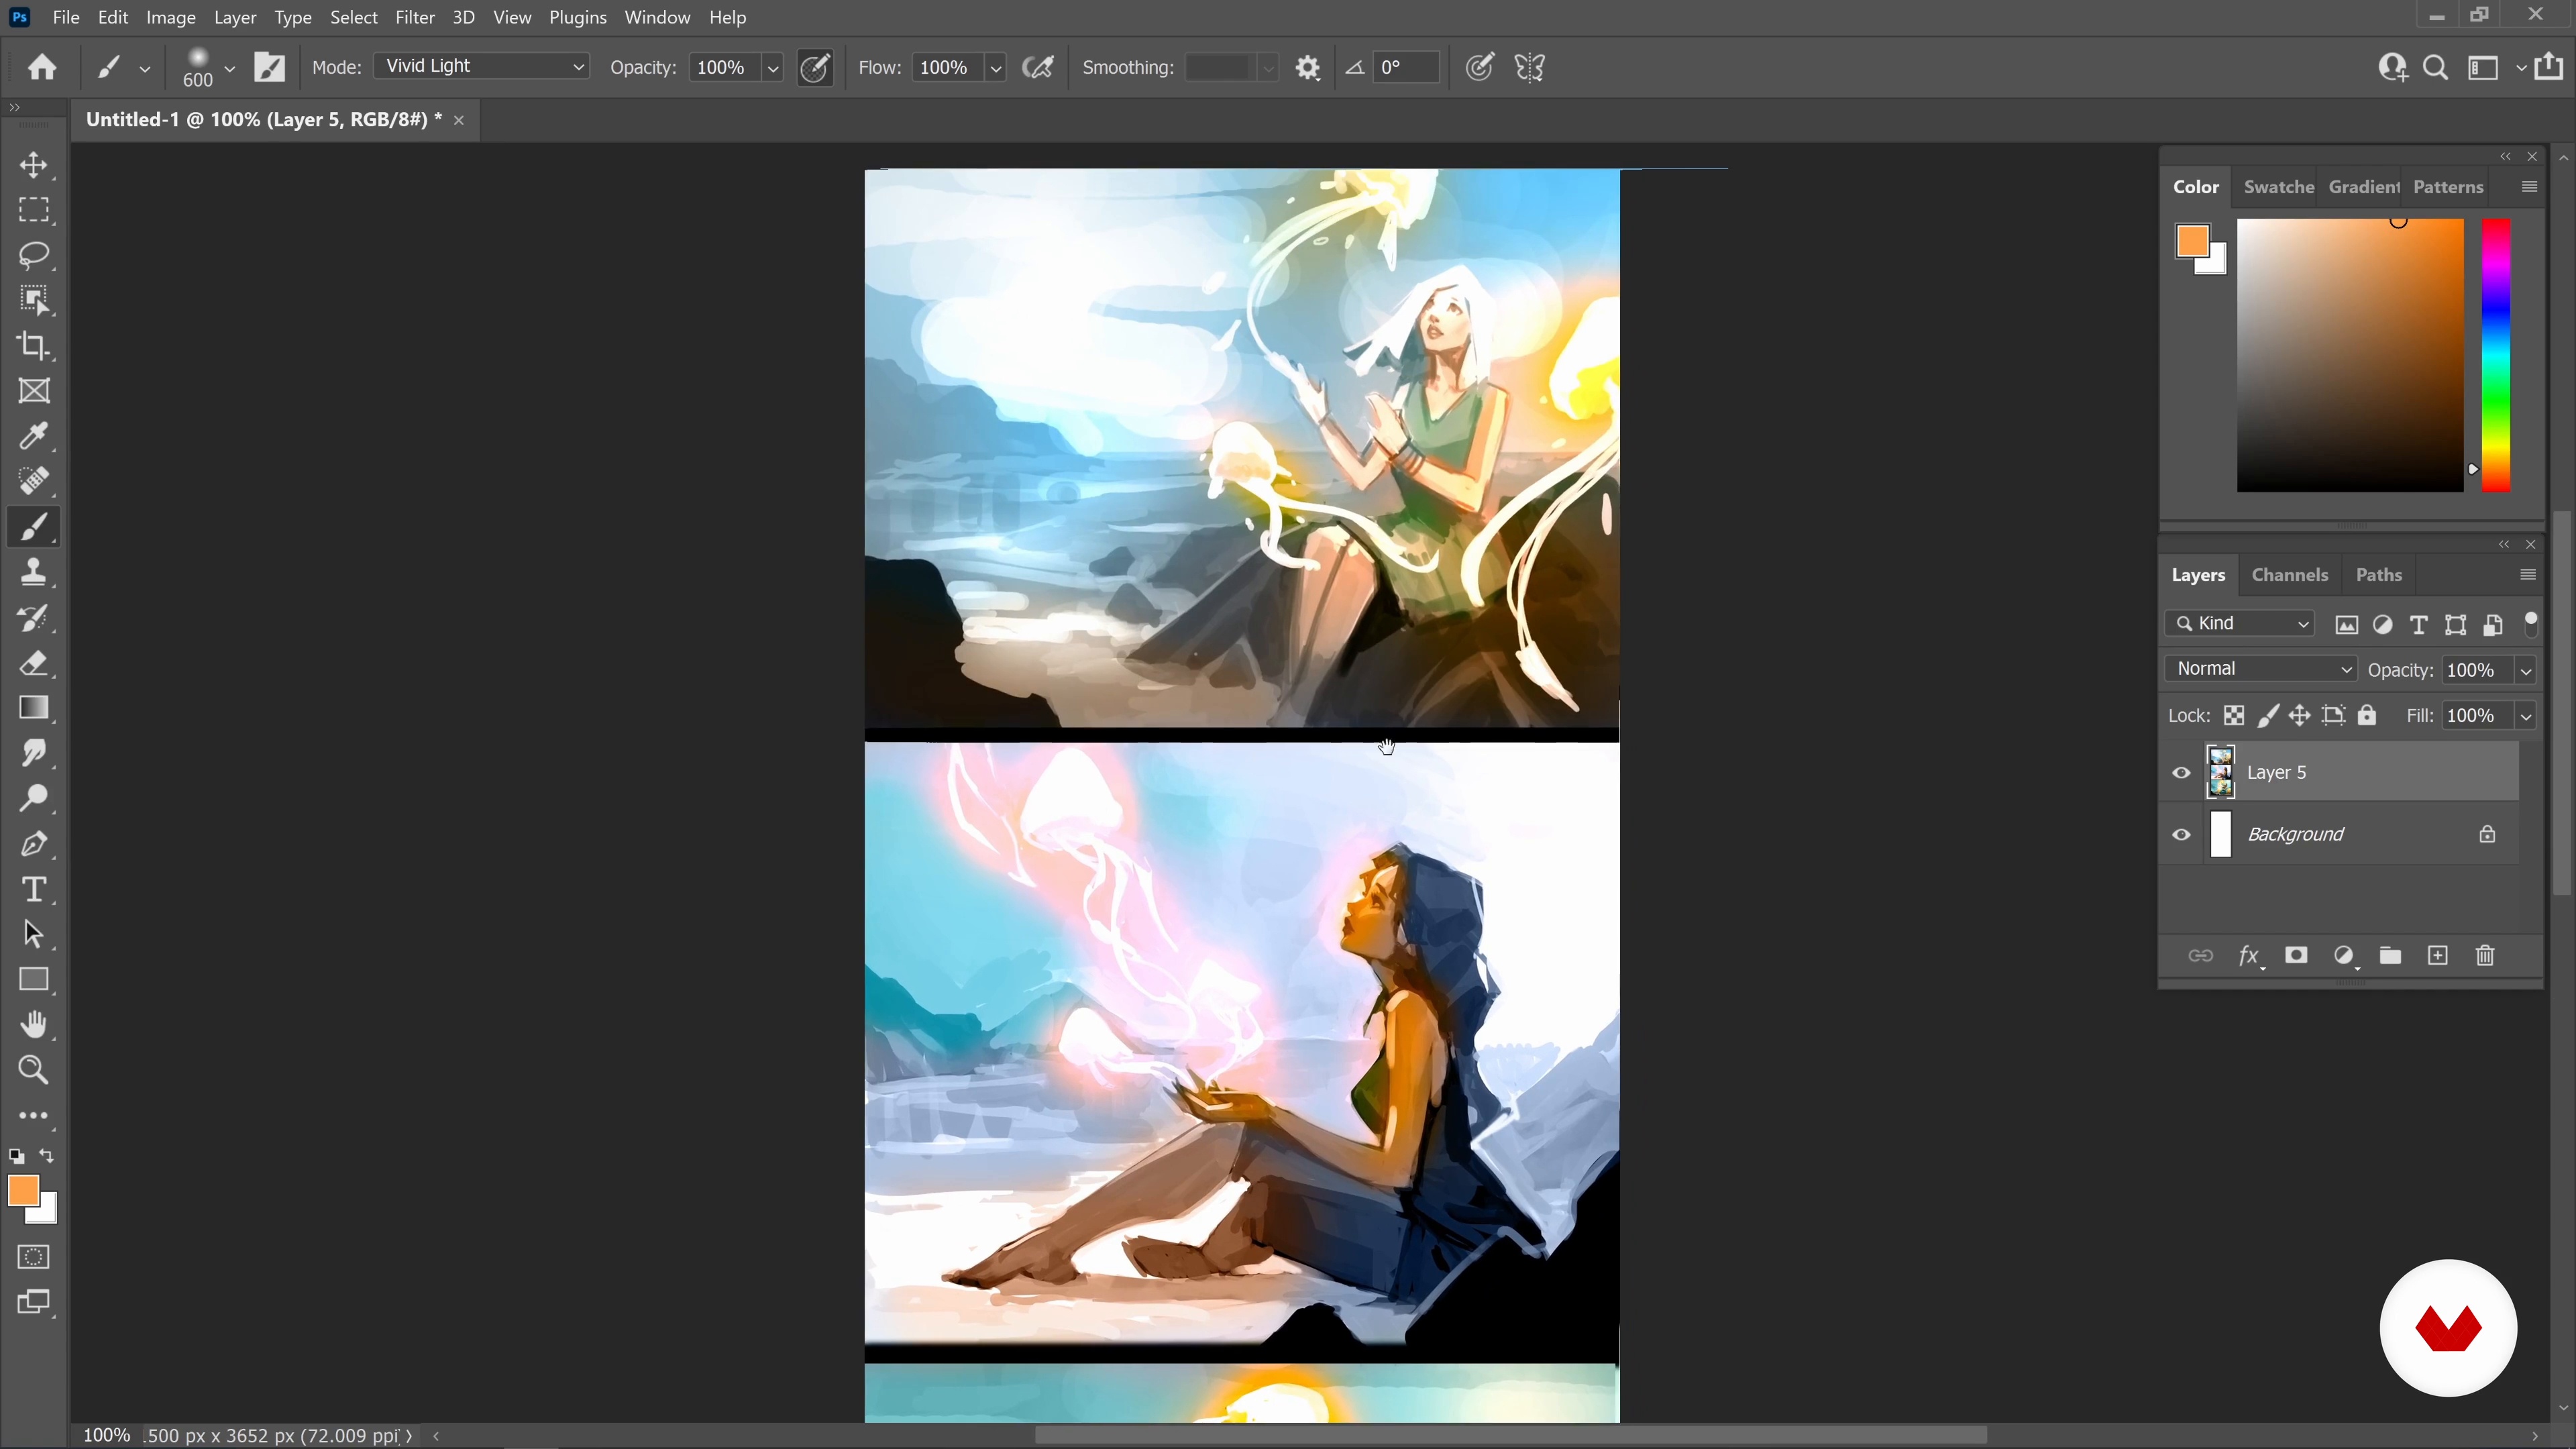Toggle pressure for opacity
The image size is (2576, 1449).
point(815,68)
